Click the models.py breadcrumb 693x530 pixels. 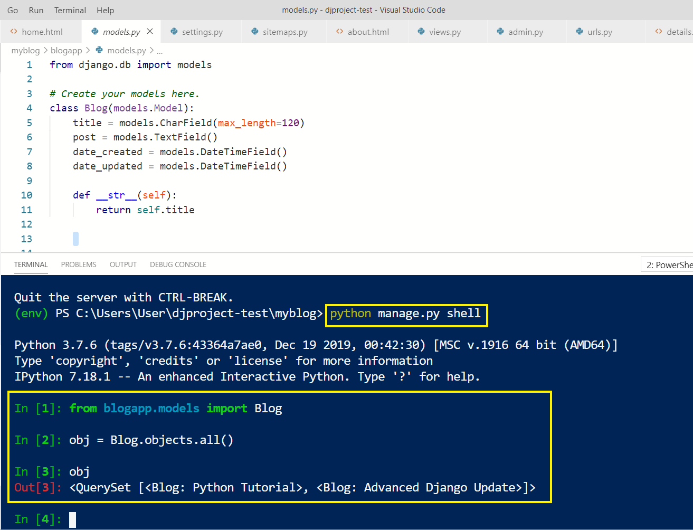127,50
